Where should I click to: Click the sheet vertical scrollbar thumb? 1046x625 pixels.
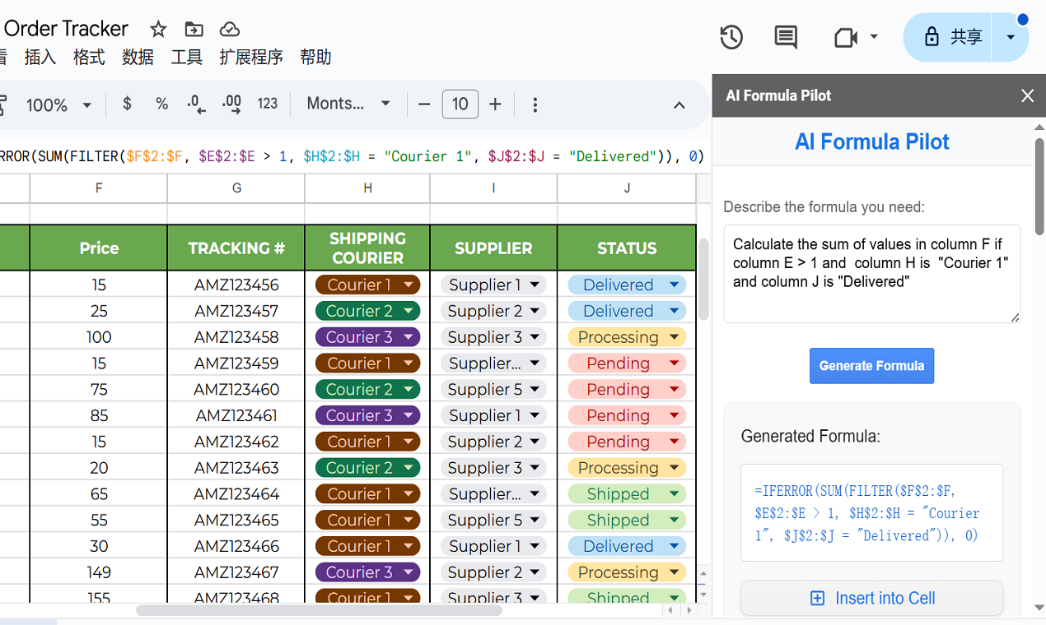point(703,279)
